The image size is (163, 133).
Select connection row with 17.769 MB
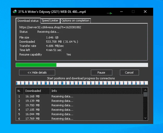pyautogui.click(x=79, y=119)
